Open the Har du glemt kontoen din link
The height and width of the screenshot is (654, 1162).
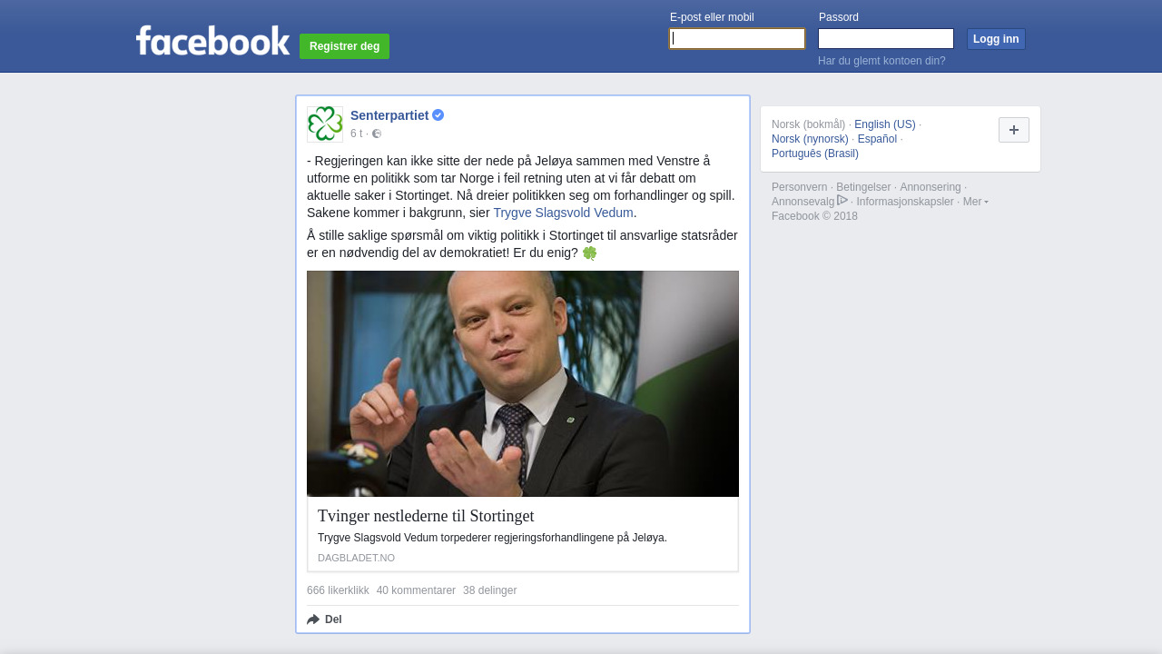point(881,61)
